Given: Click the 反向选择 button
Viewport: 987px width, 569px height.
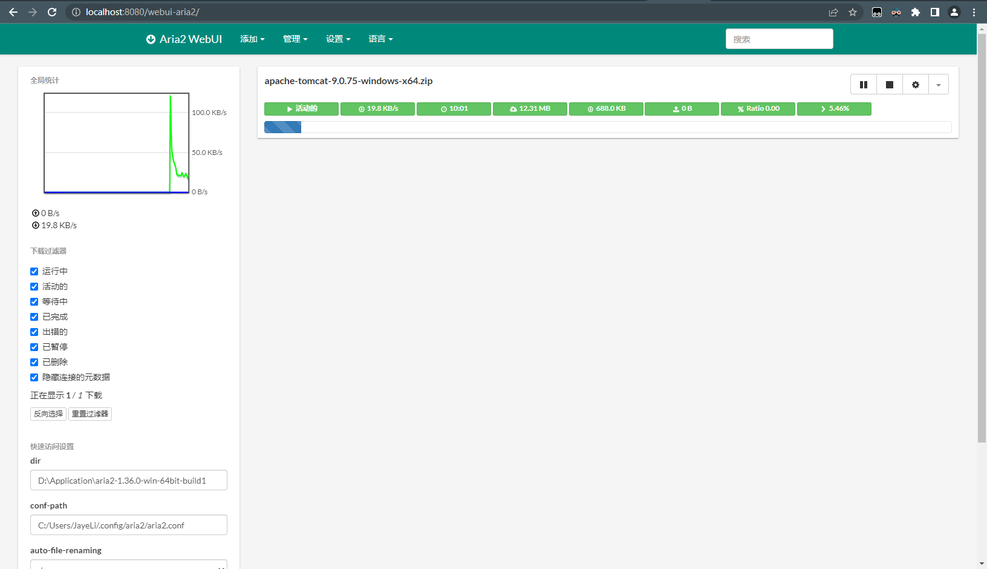Looking at the screenshot, I should coord(48,414).
